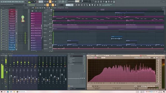This screenshot has width=166, height=93.
Task: Open the PATTERNS menu
Action: tap(9, 2)
